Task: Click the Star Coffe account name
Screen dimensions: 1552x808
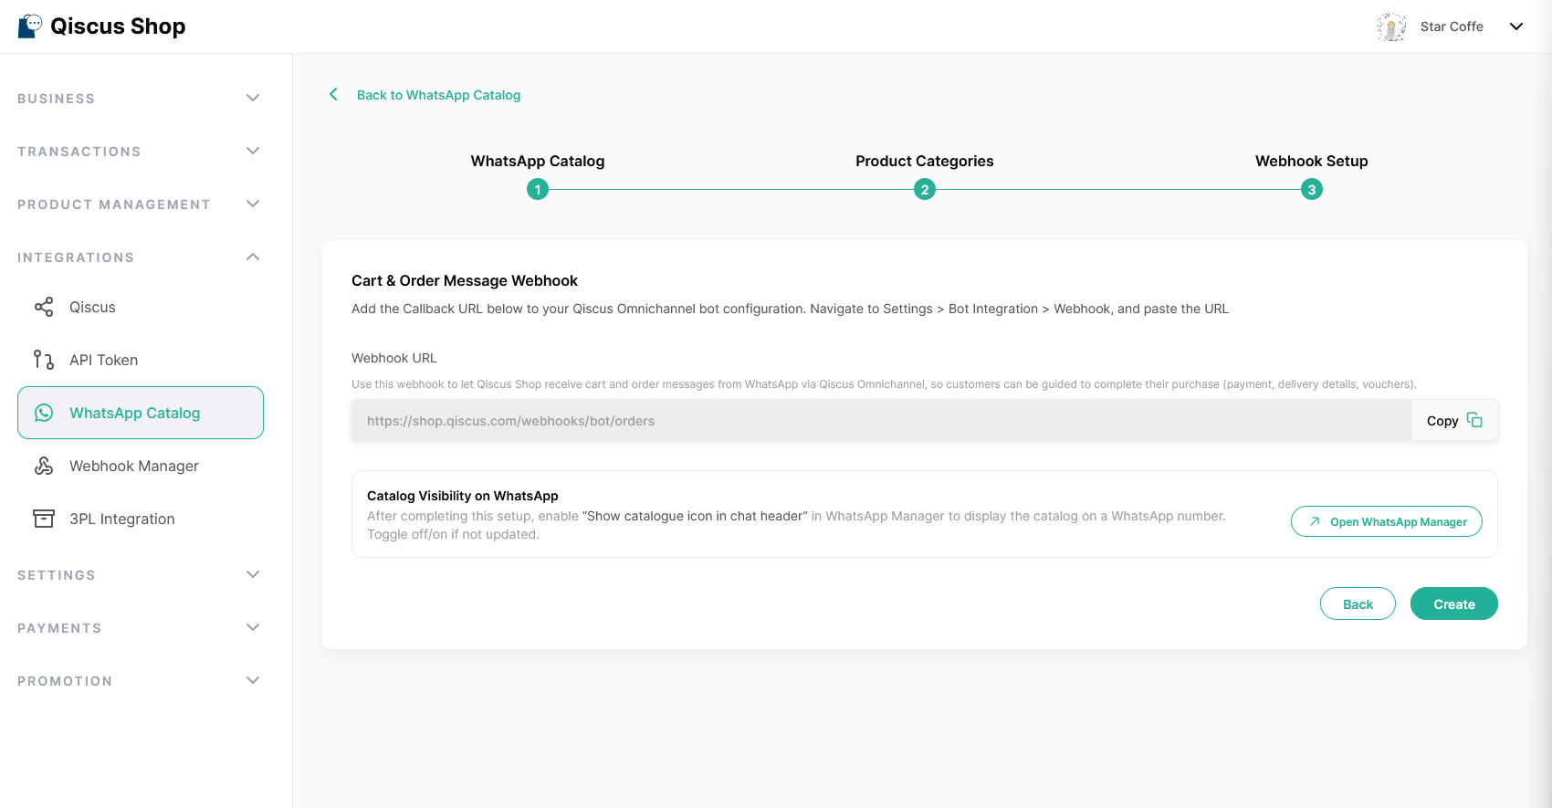Action: point(1452,26)
